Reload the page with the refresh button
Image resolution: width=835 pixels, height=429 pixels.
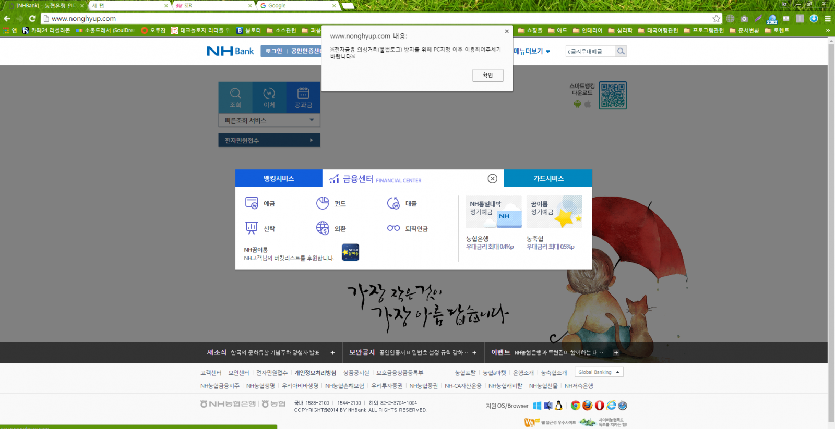coord(32,18)
